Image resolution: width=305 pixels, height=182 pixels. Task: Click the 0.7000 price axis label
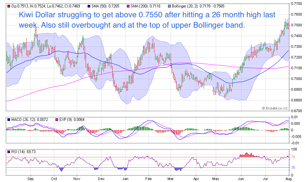tap(297, 79)
